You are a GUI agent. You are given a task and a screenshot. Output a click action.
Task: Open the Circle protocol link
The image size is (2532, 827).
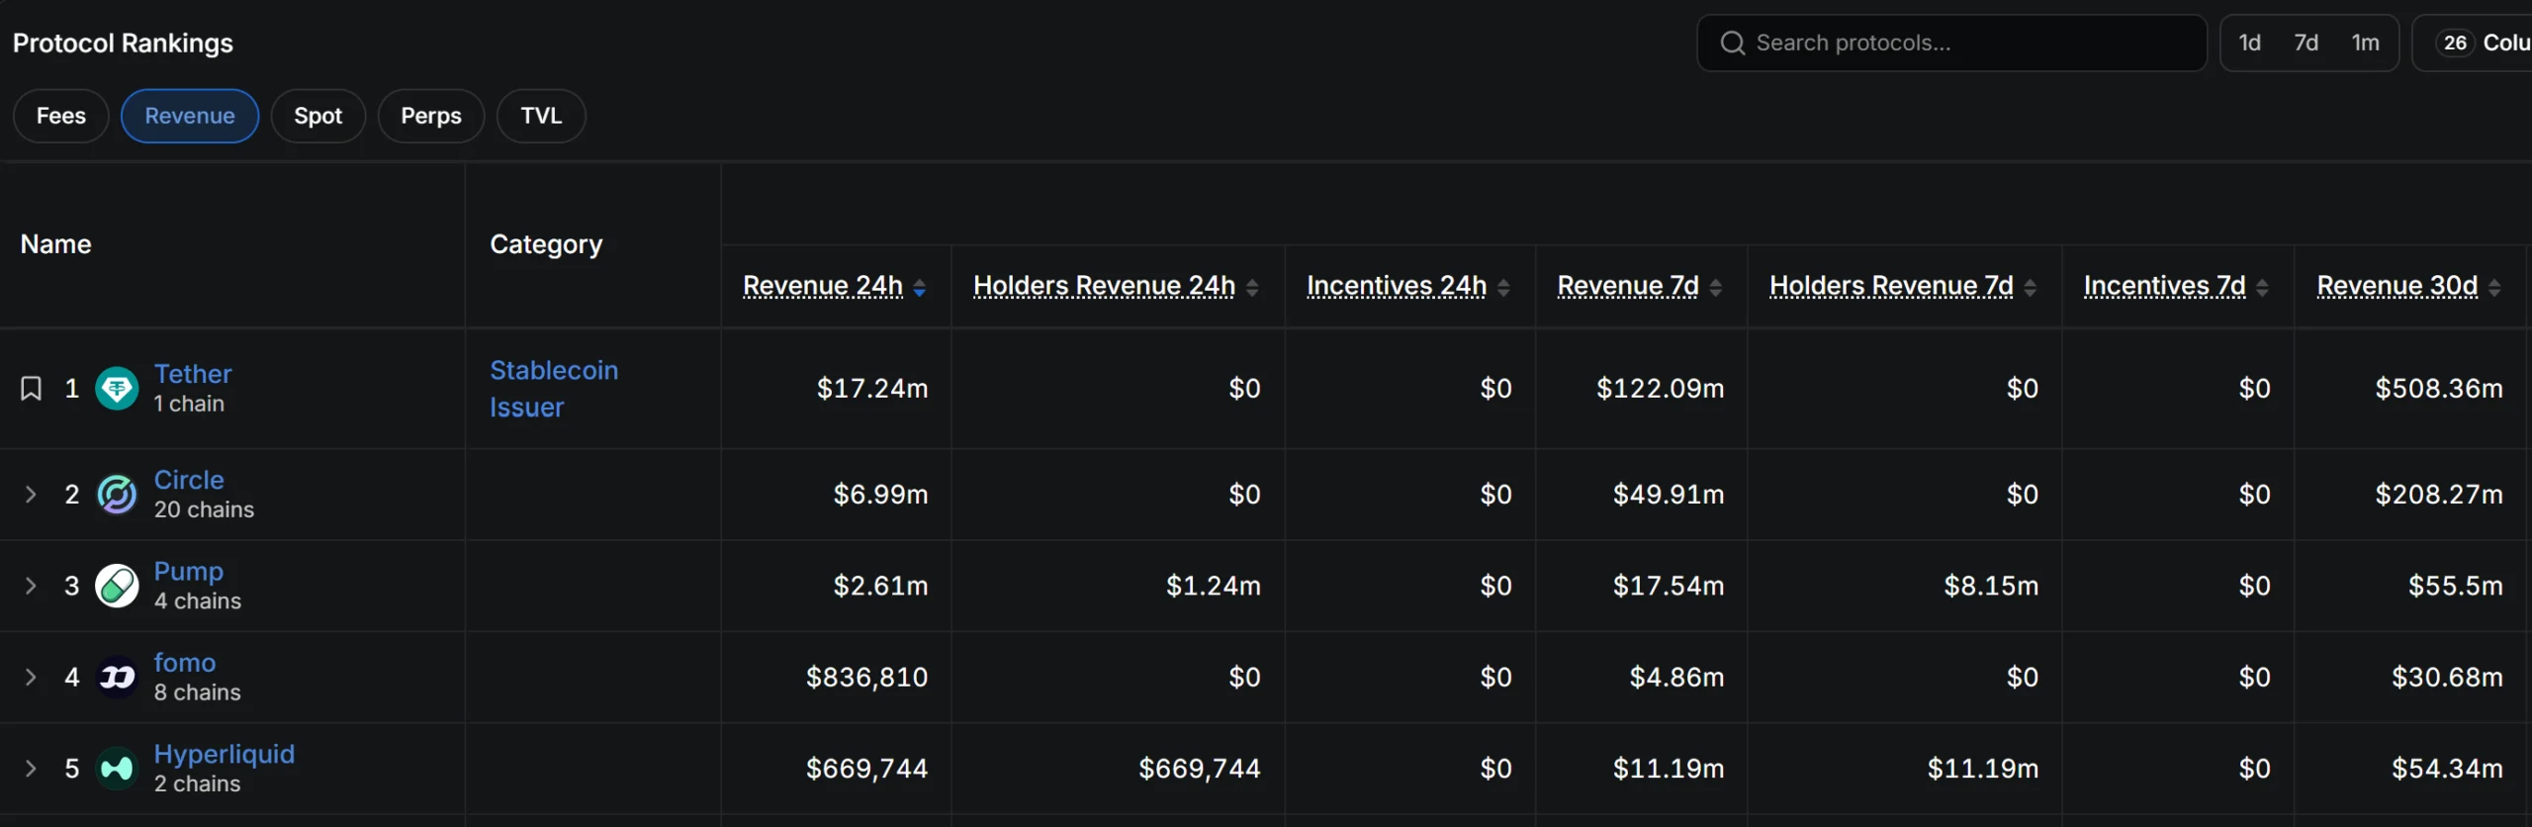point(189,480)
